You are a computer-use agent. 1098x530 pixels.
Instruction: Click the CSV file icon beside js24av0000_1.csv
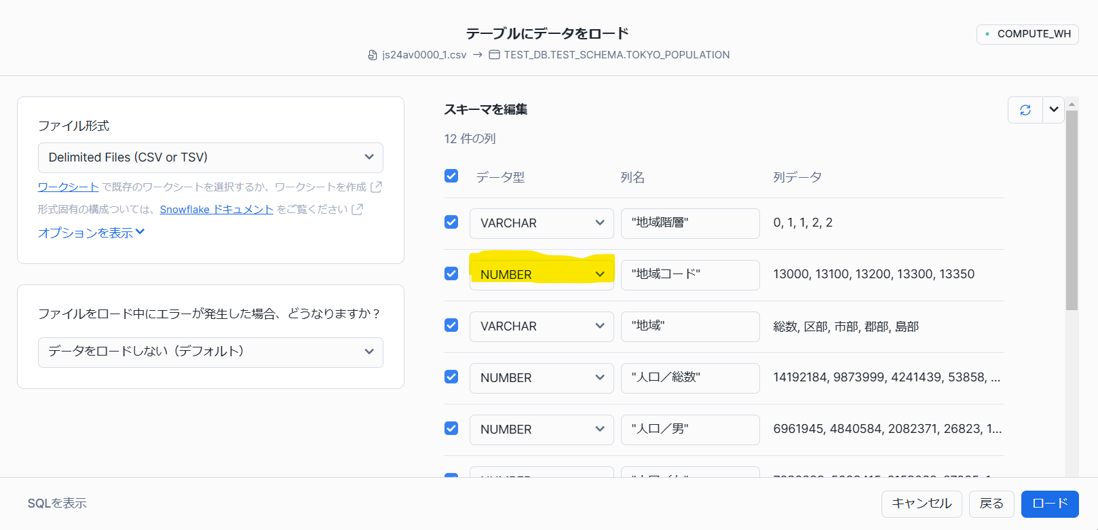pos(373,55)
